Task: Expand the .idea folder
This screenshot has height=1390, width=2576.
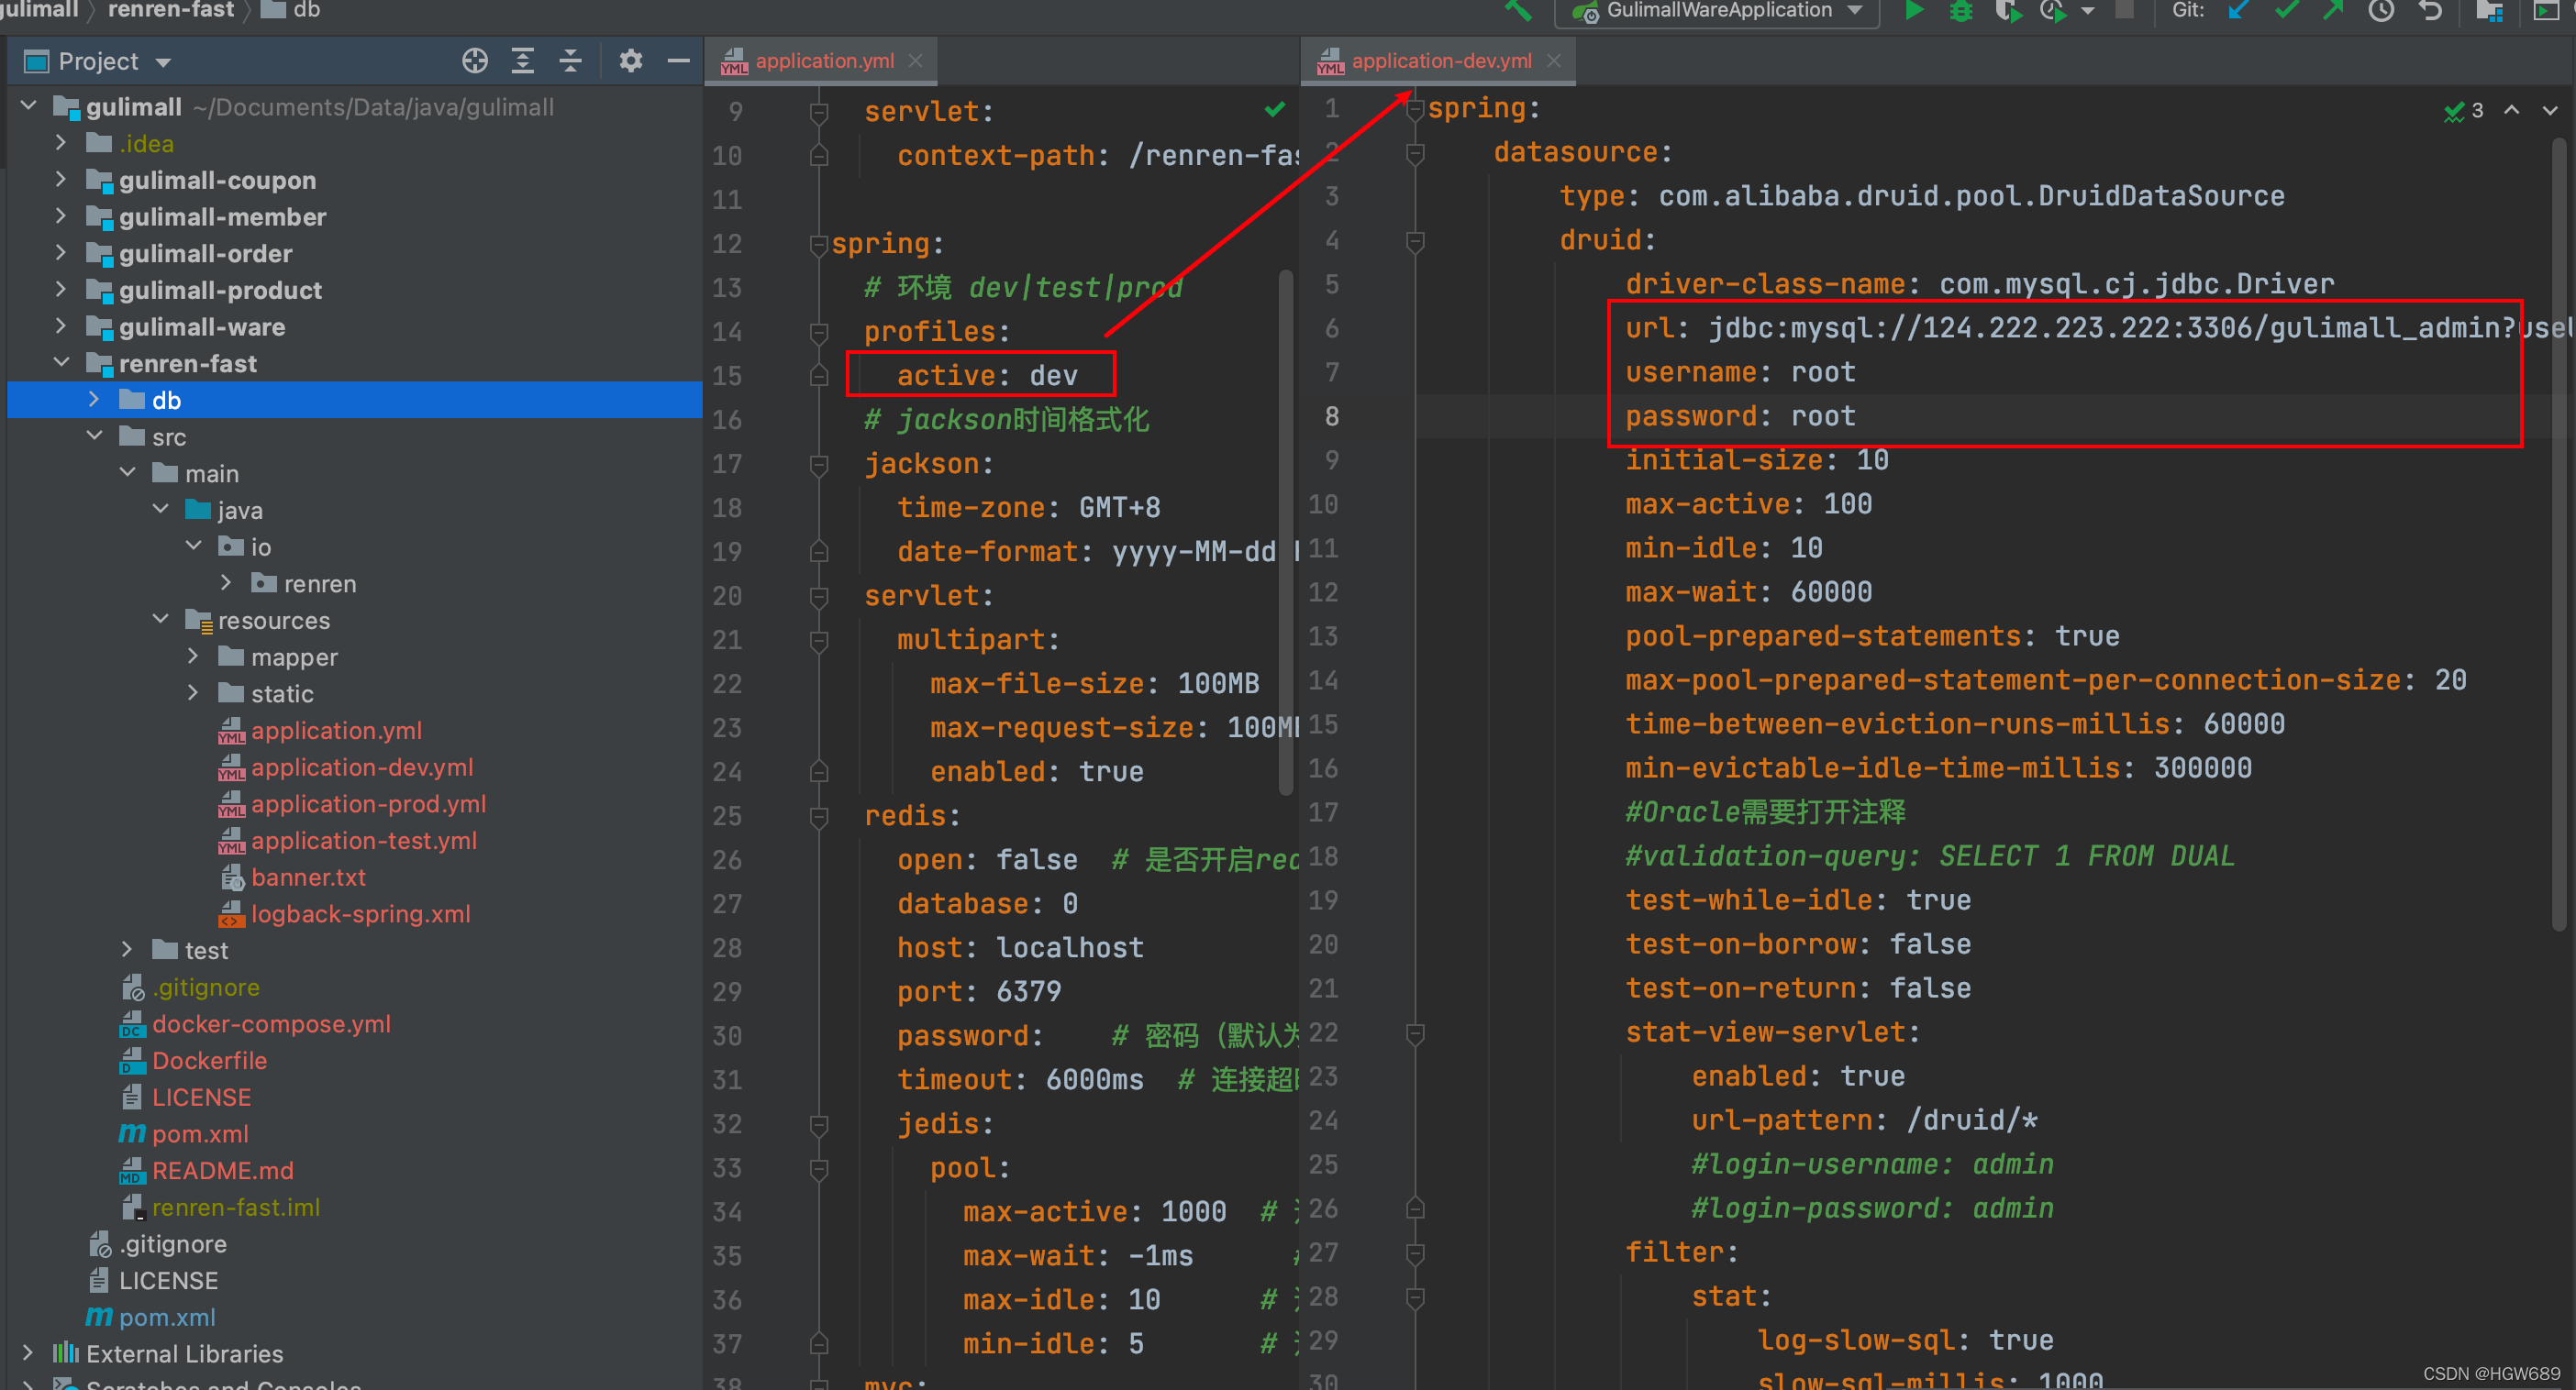Action: click(62, 143)
